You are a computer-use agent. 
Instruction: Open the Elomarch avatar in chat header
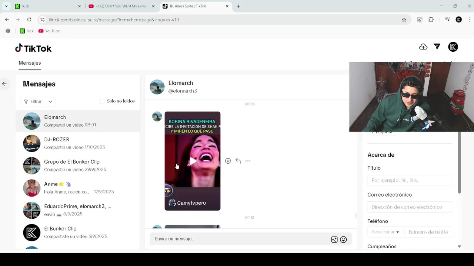tap(157, 87)
